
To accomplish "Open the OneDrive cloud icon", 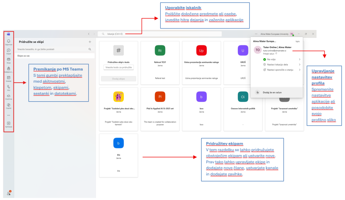I will (x=8, y=96).
